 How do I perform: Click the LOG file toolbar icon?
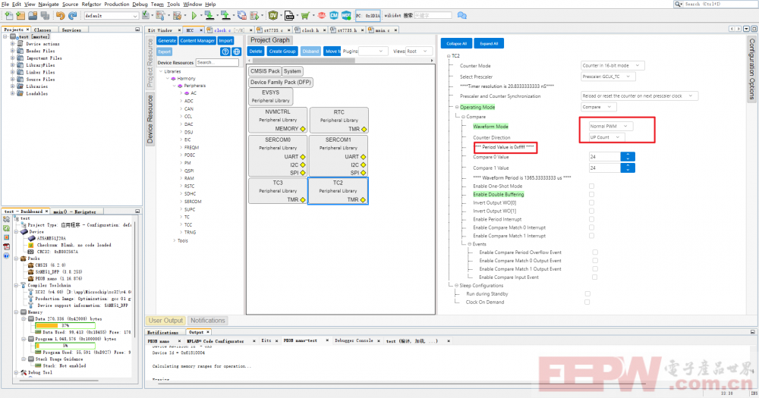click(289, 15)
